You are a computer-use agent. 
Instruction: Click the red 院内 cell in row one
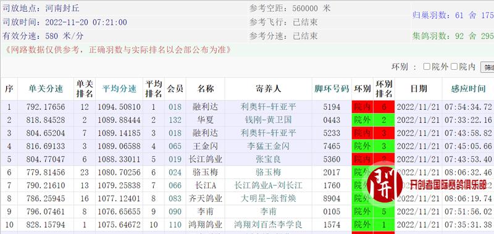pyautogui.click(x=362, y=107)
